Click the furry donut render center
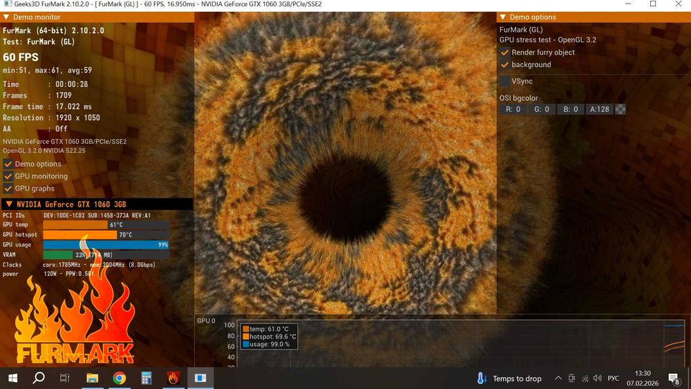 point(345,200)
